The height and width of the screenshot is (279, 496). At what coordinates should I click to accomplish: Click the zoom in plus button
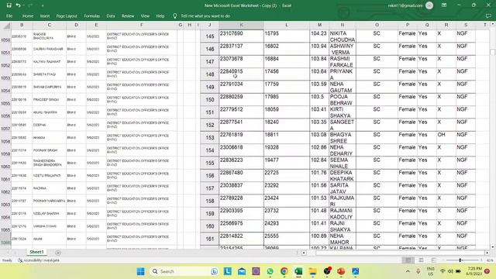(x=481, y=260)
